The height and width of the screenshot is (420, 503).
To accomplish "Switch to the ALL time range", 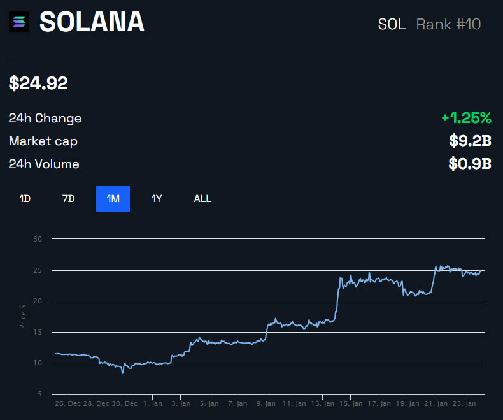I will pos(202,199).
